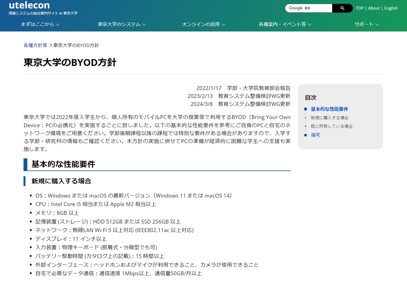Open the サポート navigation menu
The width and height of the screenshot is (407, 281).
point(367,24)
